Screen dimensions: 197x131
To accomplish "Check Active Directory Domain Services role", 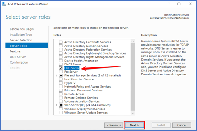I will click(61, 46).
